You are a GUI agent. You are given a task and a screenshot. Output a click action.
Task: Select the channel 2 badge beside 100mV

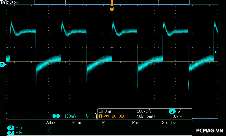(56, 116)
